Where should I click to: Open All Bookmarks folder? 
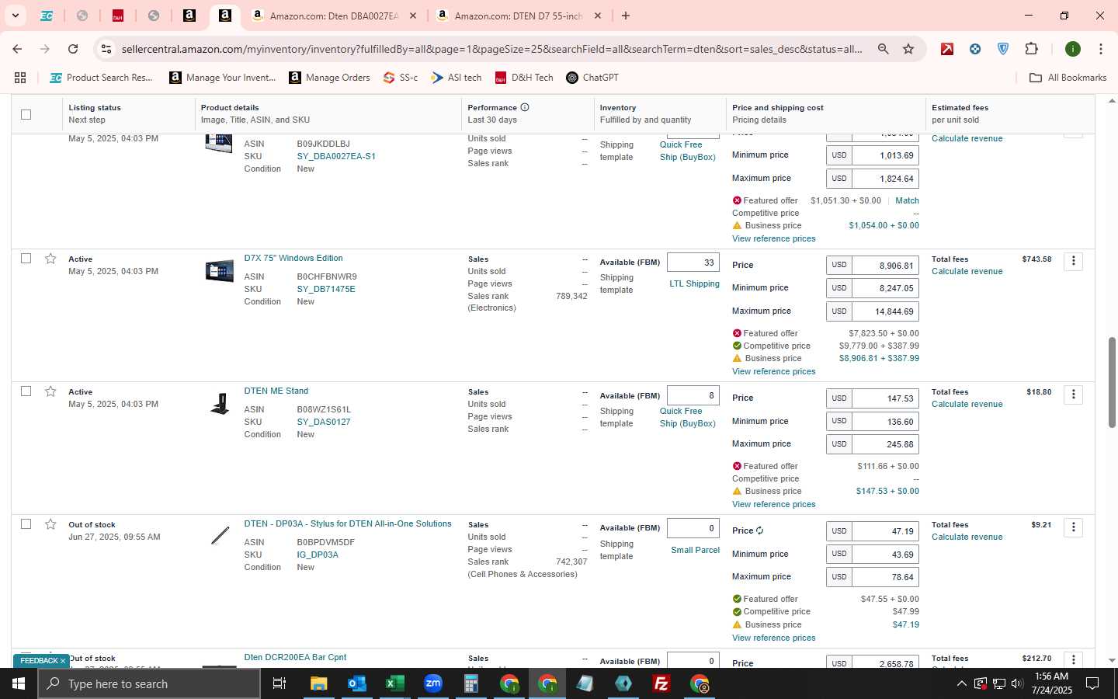(x=1068, y=78)
